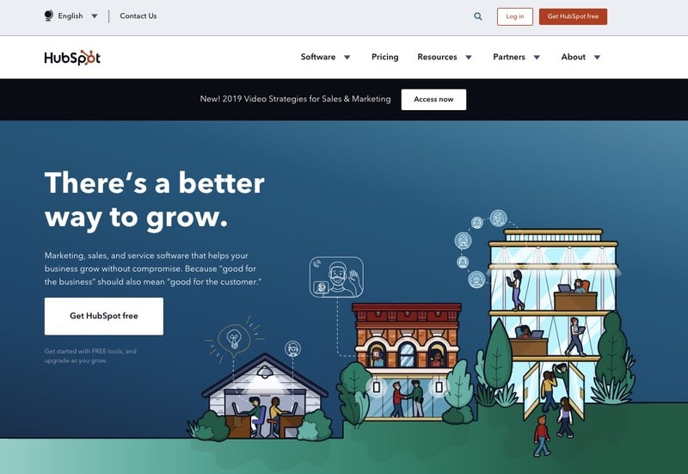Expand the Partners menu arrow

[537, 57]
